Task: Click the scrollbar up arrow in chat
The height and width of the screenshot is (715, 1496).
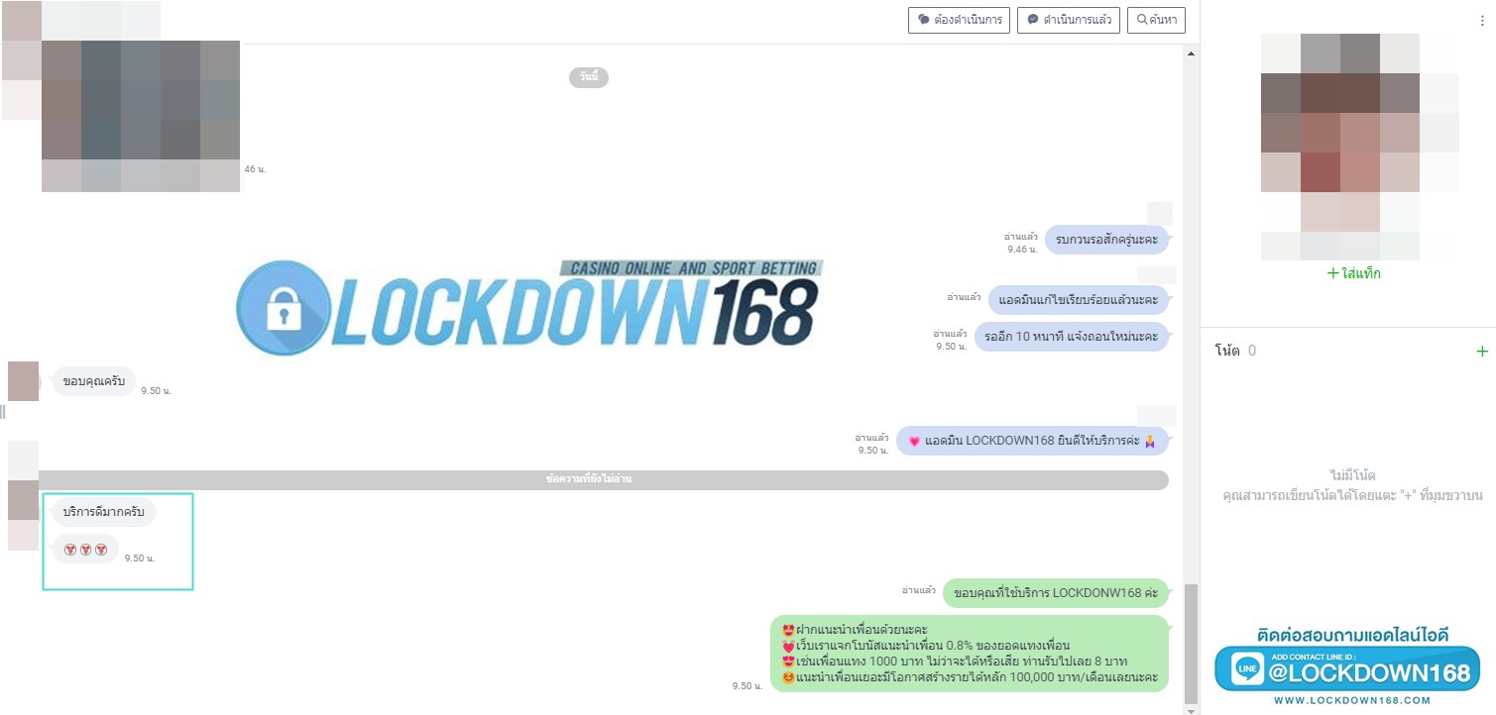Action: click(x=1192, y=53)
